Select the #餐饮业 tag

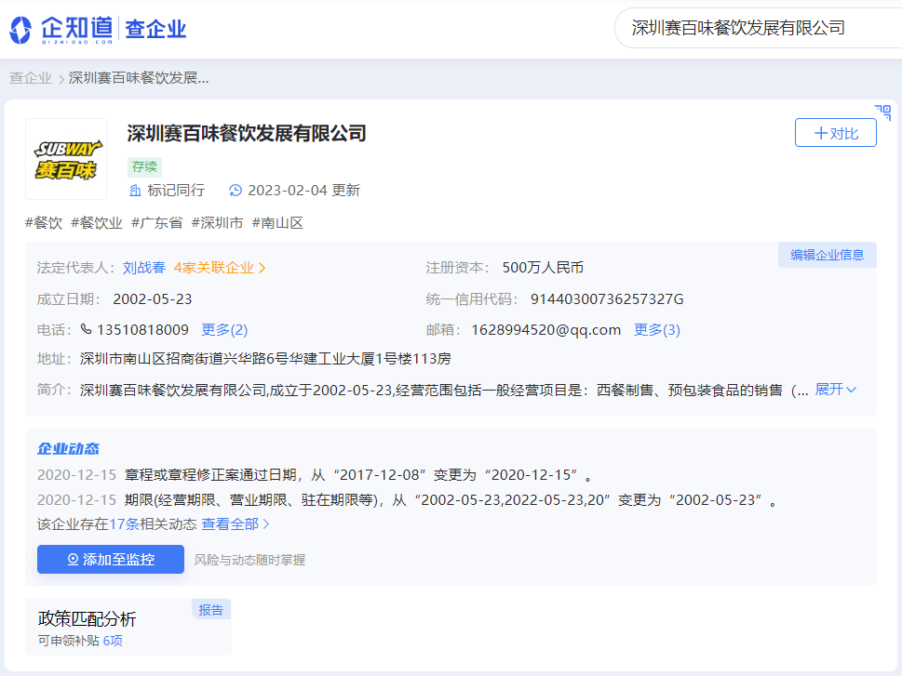click(97, 223)
